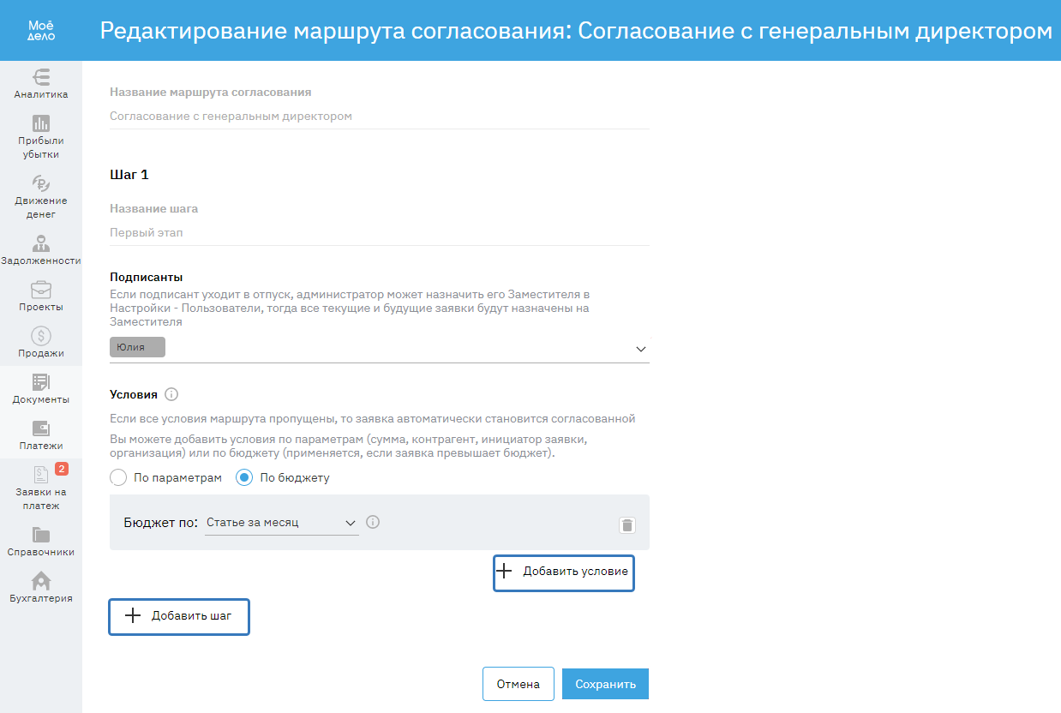The width and height of the screenshot is (1061, 713).
Task: Click the Название шага input field
Action: pyautogui.click(x=380, y=232)
